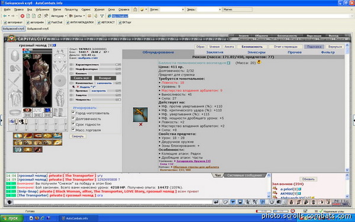Open the smiley emoticons icon in chat bar
The height and width of the screenshot is (222, 355).
click(x=272, y=202)
